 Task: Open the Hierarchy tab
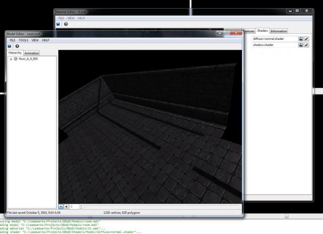pos(15,53)
